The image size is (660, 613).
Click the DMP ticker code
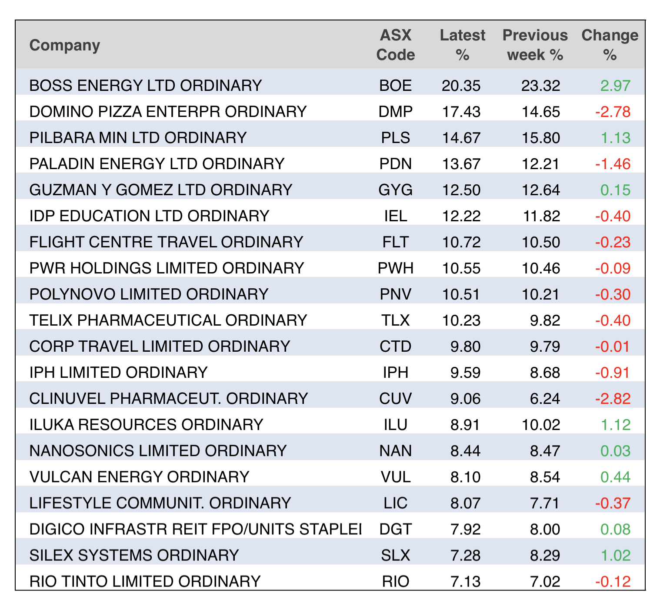point(395,112)
